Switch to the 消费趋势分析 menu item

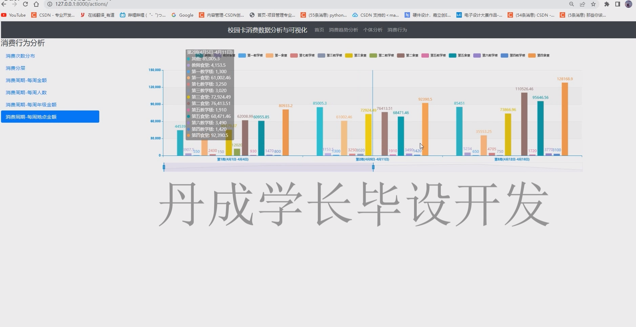(x=343, y=30)
